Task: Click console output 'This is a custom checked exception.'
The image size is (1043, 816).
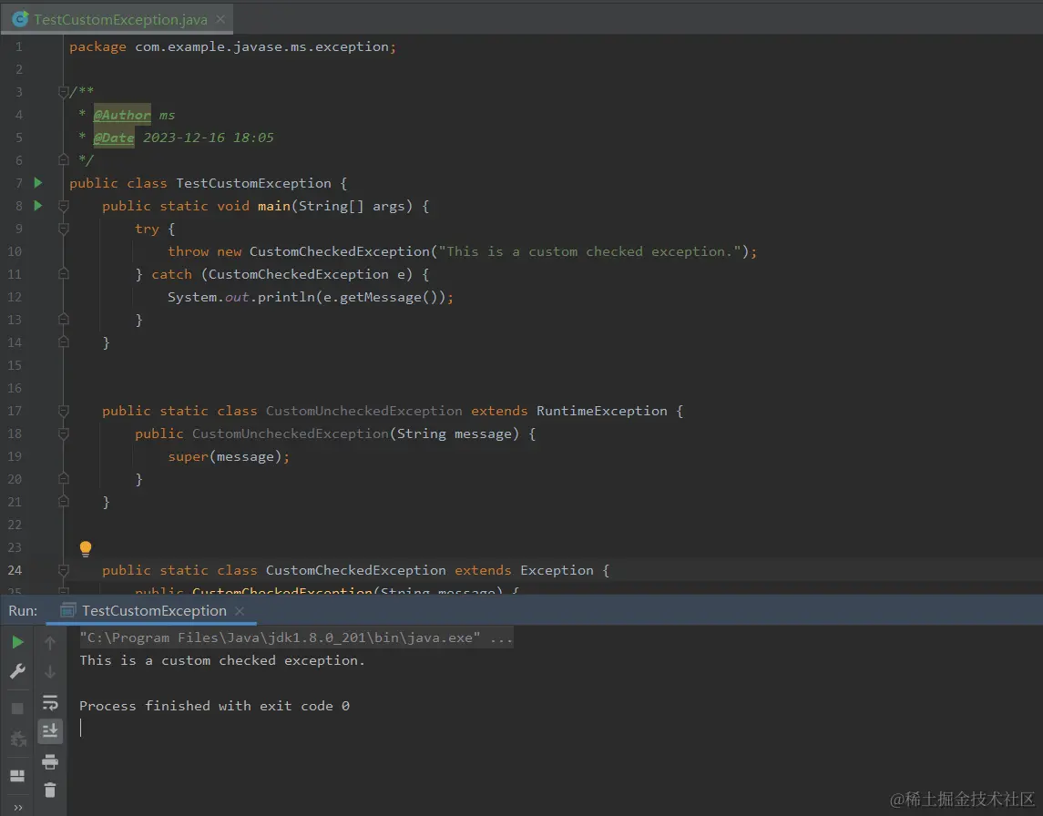Action: pyautogui.click(x=222, y=660)
